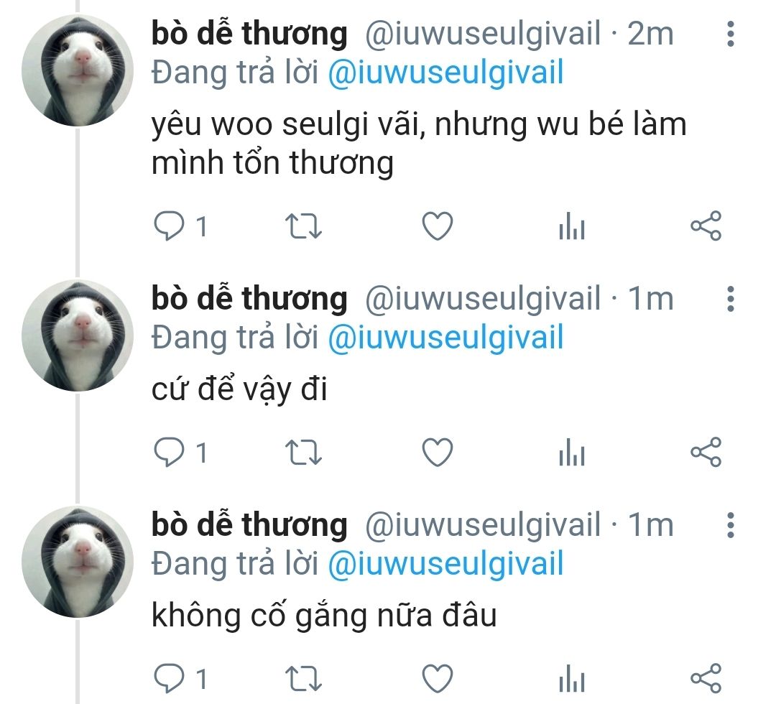The width and height of the screenshot is (776, 704).
Task: Open more options menu on 2m tweet
Action: pyautogui.click(x=731, y=34)
